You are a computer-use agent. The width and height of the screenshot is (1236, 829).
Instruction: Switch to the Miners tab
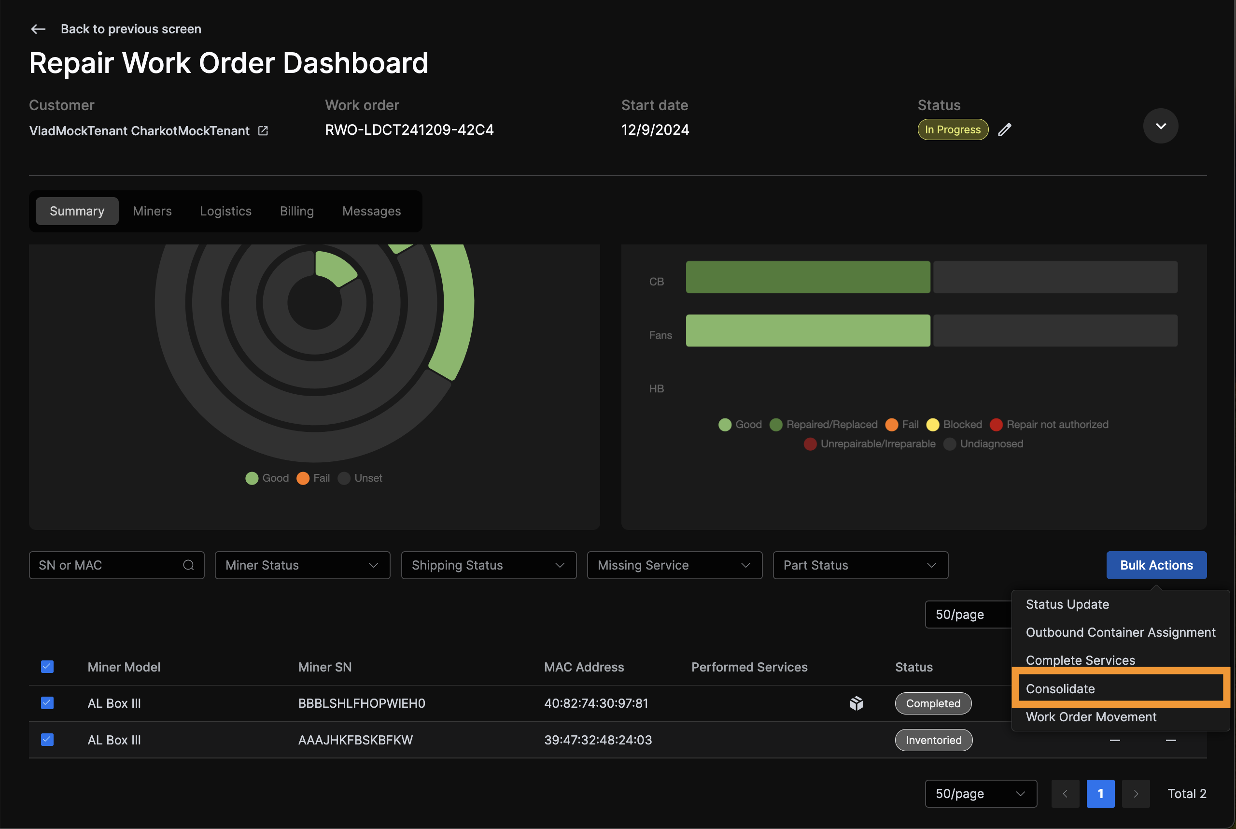pos(152,211)
